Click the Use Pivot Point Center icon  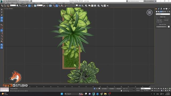click(x=44, y=6)
